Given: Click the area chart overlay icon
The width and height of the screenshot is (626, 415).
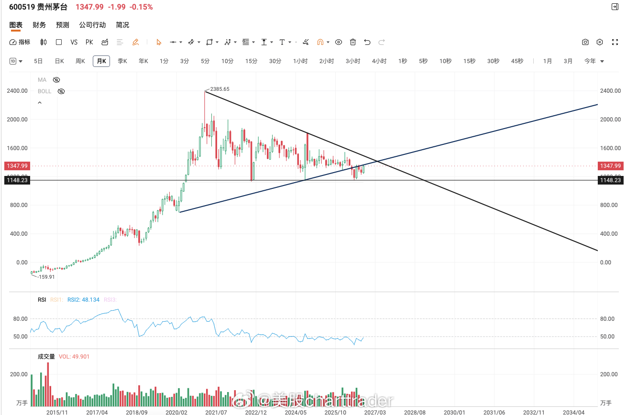Looking at the screenshot, I should tap(105, 42).
